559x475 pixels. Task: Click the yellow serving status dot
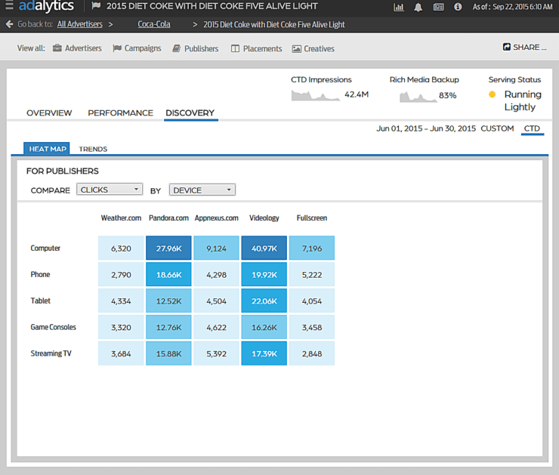492,94
